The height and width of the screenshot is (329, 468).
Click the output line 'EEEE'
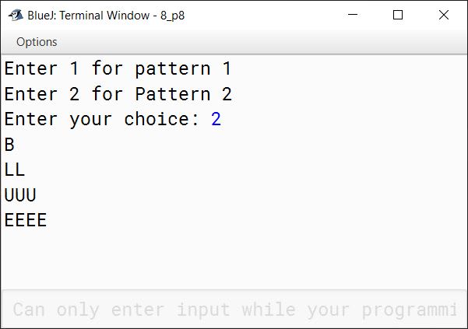(x=26, y=220)
